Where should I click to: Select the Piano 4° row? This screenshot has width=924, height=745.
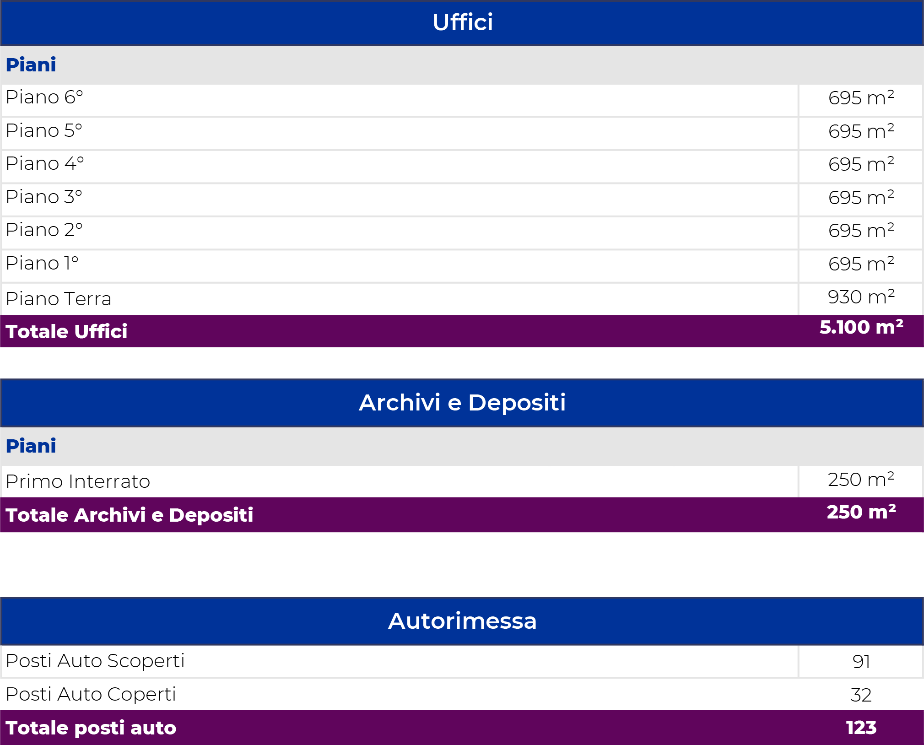pyautogui.click(x=462, y=167)
